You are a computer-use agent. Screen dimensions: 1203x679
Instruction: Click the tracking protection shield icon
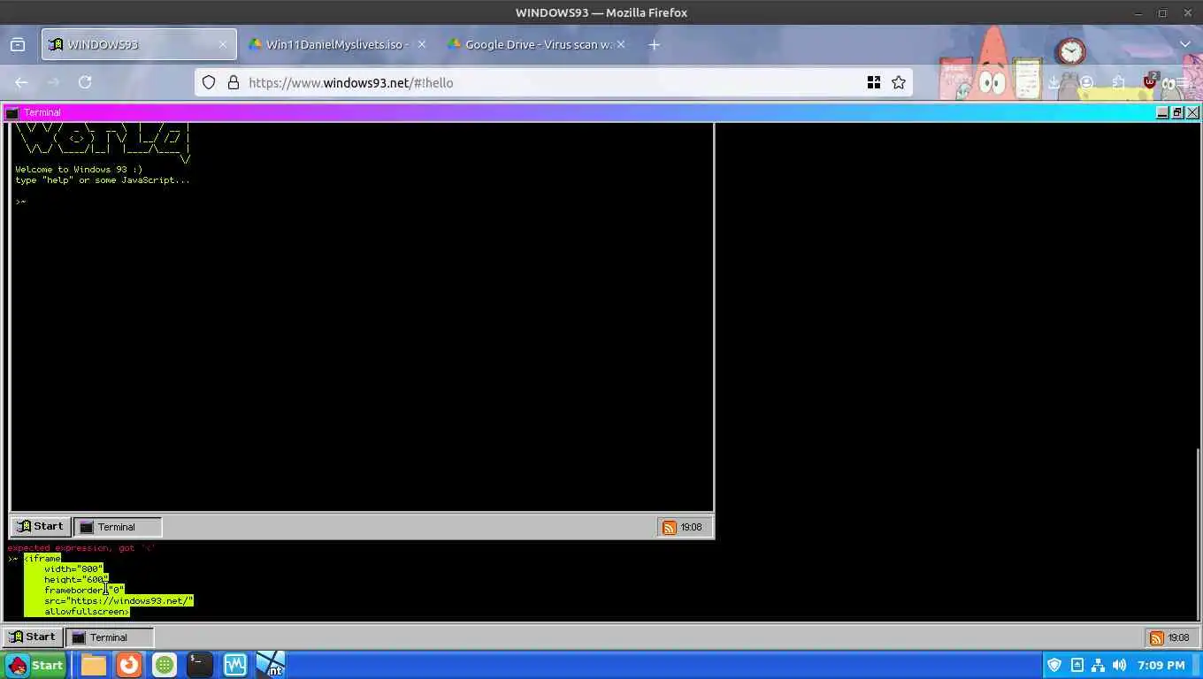[x=209, y=82]
